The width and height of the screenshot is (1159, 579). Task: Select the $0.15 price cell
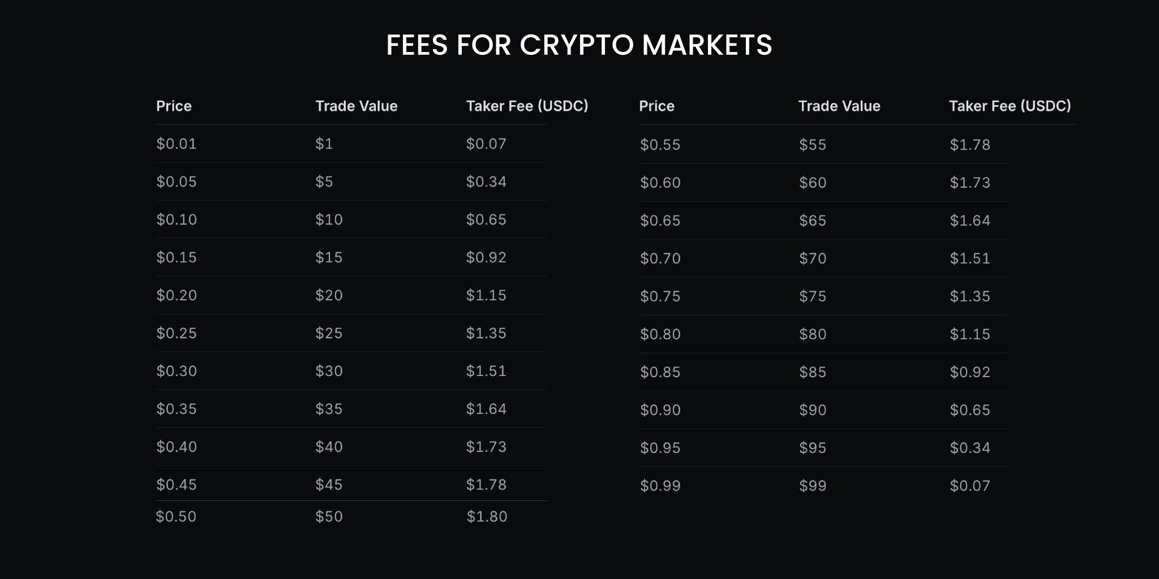tap(177, 257)
